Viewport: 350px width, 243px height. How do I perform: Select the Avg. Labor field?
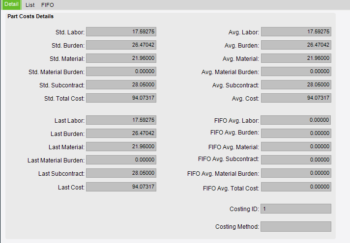(x=296, y=31)
